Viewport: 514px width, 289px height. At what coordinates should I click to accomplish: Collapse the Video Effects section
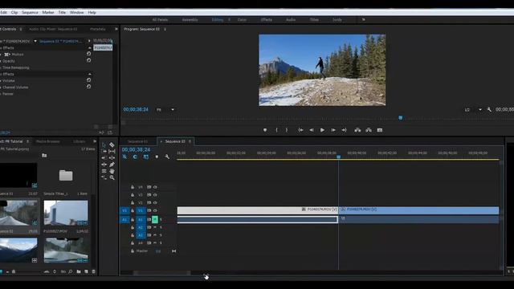(x=90, y=48)
